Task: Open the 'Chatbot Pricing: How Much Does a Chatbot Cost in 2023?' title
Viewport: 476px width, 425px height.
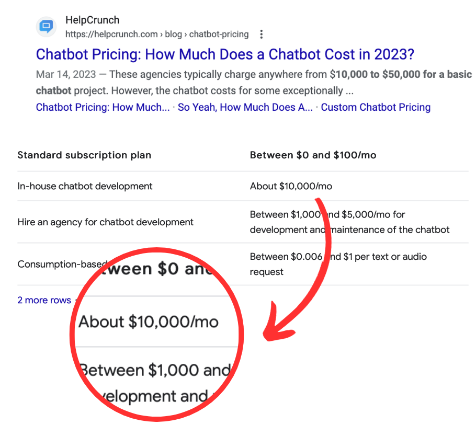Action: (225, 54)
